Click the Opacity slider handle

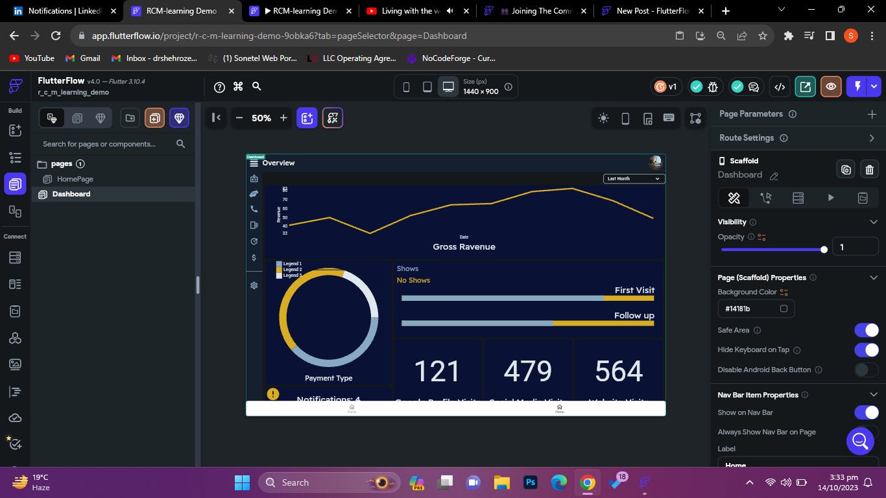tap(824, 249)
